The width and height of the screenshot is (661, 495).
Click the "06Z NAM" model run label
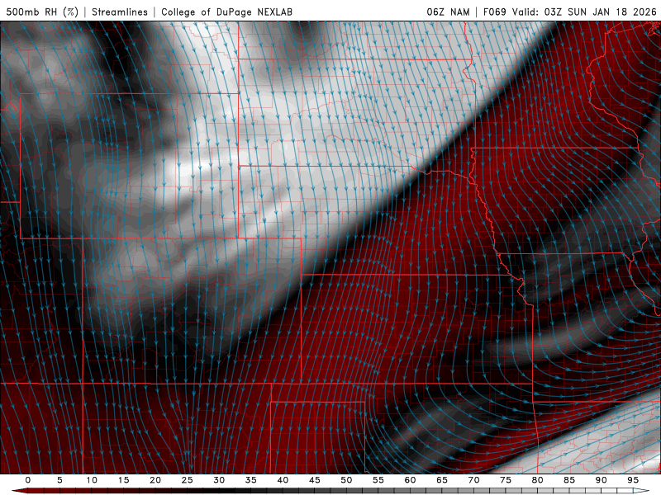click(448, 12)
